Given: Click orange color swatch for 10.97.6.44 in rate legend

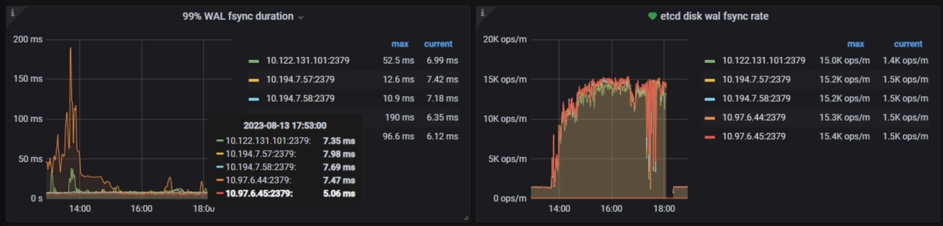Looking at the screenshot, I should click(x=710, y=118).
